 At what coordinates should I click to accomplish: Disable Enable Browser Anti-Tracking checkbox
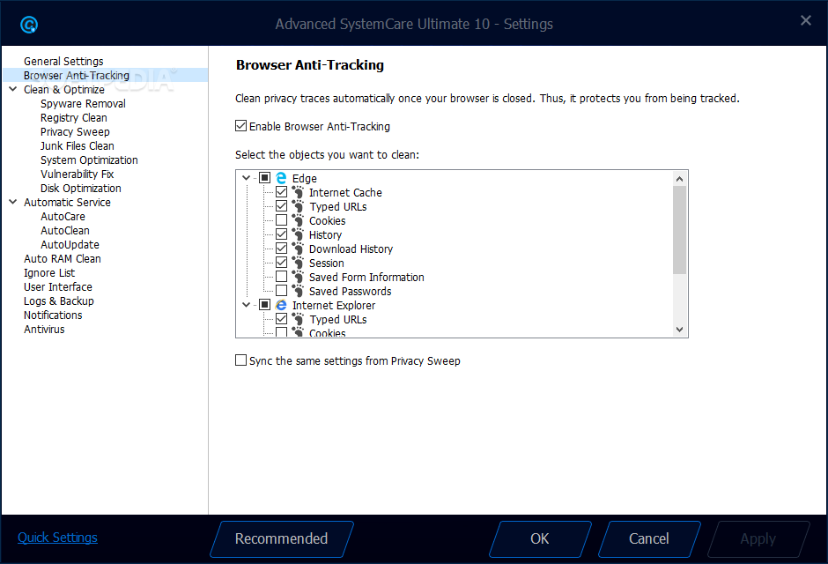click(x=240, y=126)
